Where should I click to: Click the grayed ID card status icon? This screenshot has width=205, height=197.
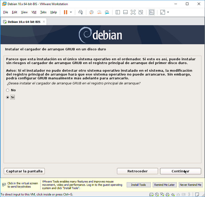[x=184, y=194]
